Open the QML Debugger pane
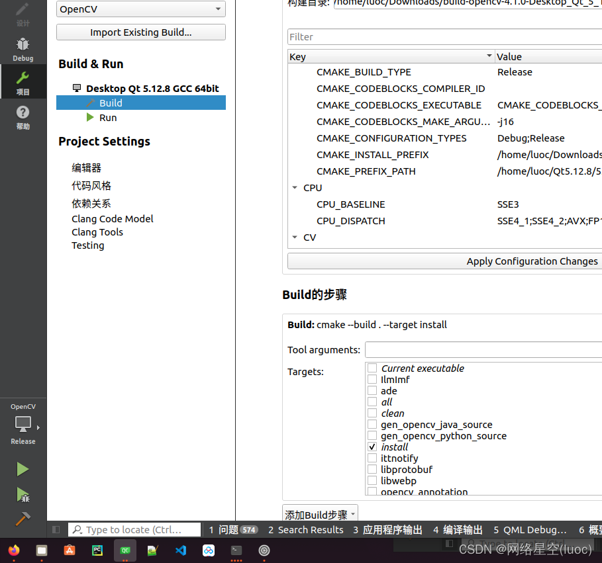 [530, 530]
